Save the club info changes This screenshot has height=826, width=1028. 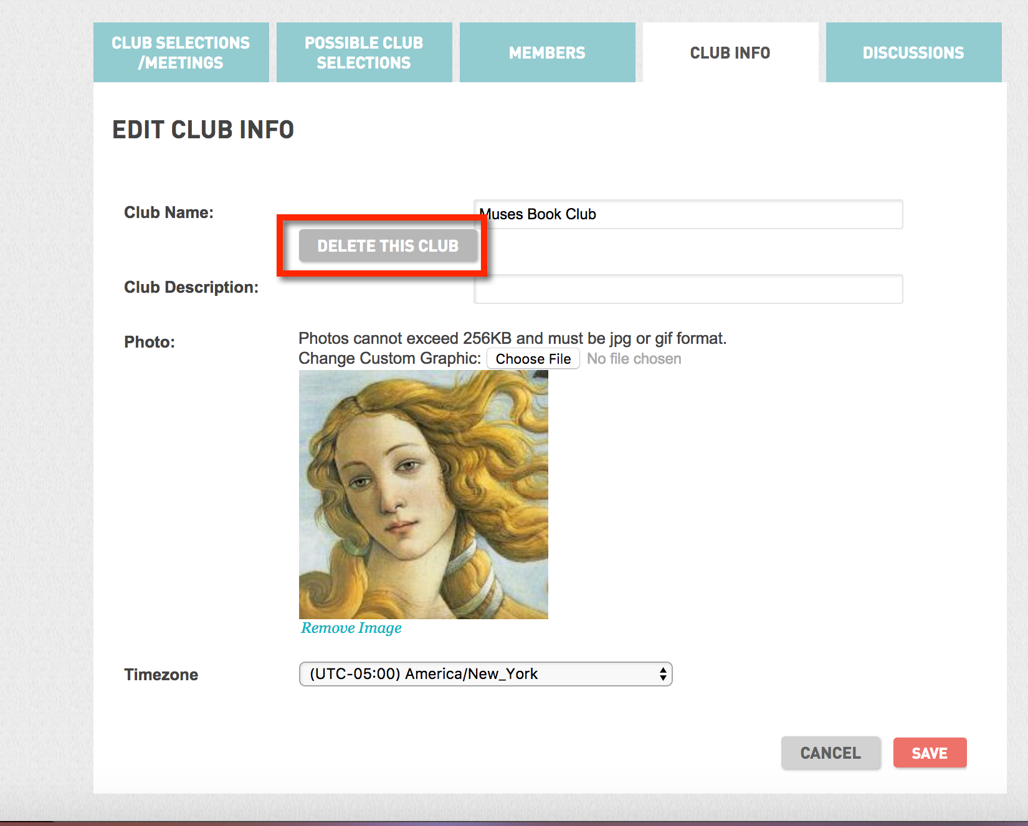click(x=930, y=753)
